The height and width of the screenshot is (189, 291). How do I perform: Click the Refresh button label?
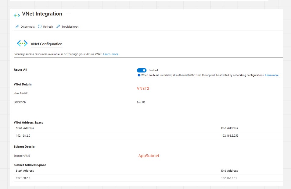pos(48,27)
